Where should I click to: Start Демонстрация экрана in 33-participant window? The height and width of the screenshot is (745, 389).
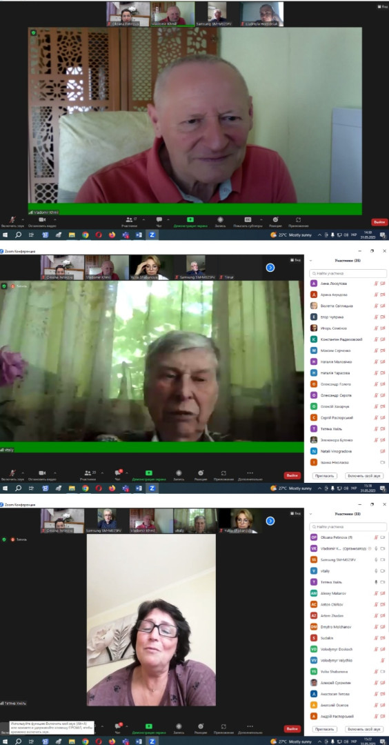[x=149, y=728]
